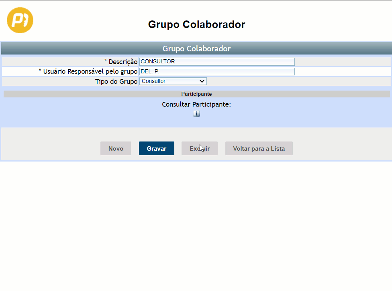Click the CONSULTOR text in Descrição
Viewport: 392px width, 291px height.
coord(158,62)
